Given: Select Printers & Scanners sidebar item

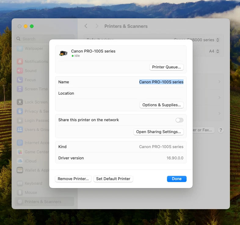Looking at the screenshot, I should (44, 201).
